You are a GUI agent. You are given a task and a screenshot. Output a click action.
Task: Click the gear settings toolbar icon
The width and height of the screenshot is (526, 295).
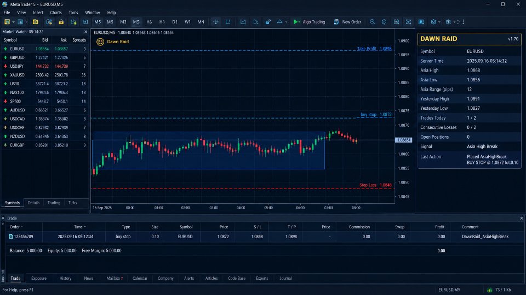pyautogui.click(x=433, y=22)
